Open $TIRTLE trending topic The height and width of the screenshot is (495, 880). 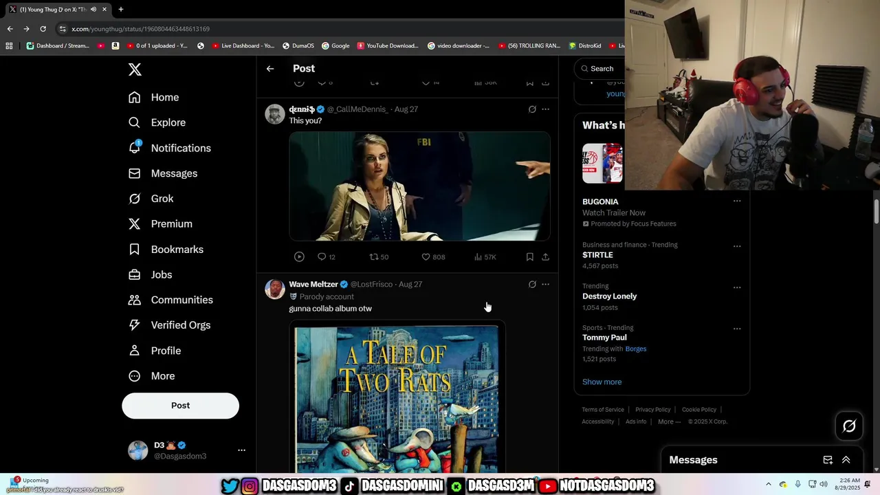coord(597,255)
